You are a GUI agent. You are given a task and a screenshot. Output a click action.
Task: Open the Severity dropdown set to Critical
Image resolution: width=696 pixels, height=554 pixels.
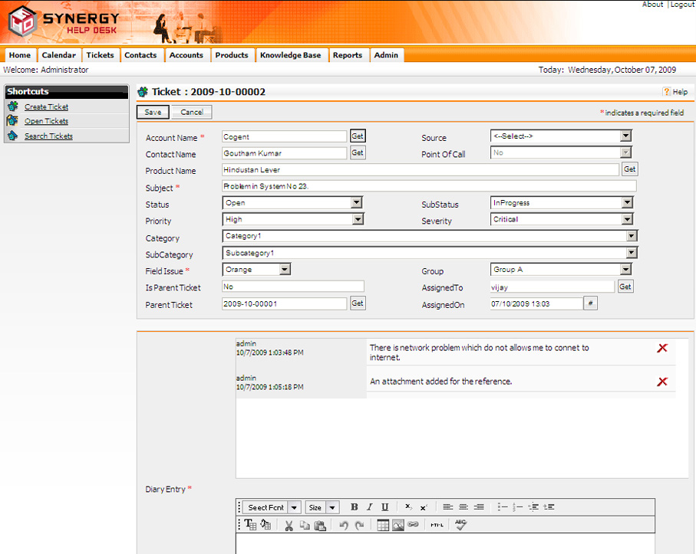(627, 220)
